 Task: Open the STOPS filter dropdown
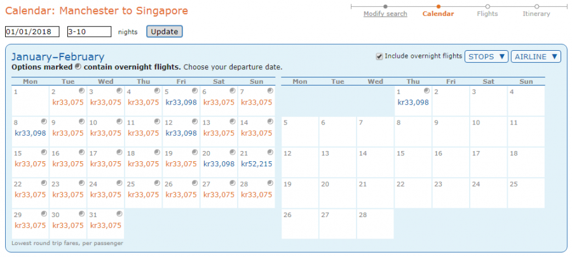pyautogui.click(x=486, y=56)
